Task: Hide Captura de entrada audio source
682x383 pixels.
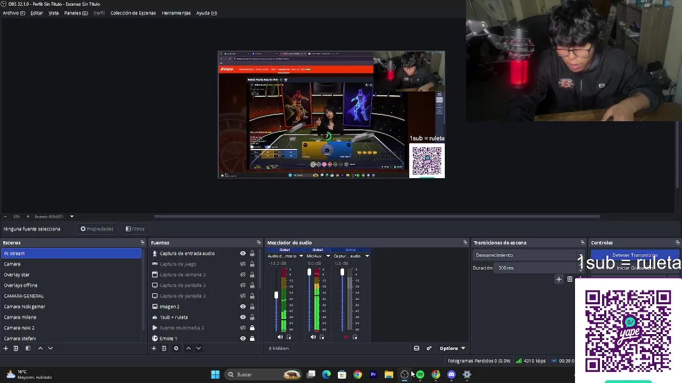Action: 243,253
